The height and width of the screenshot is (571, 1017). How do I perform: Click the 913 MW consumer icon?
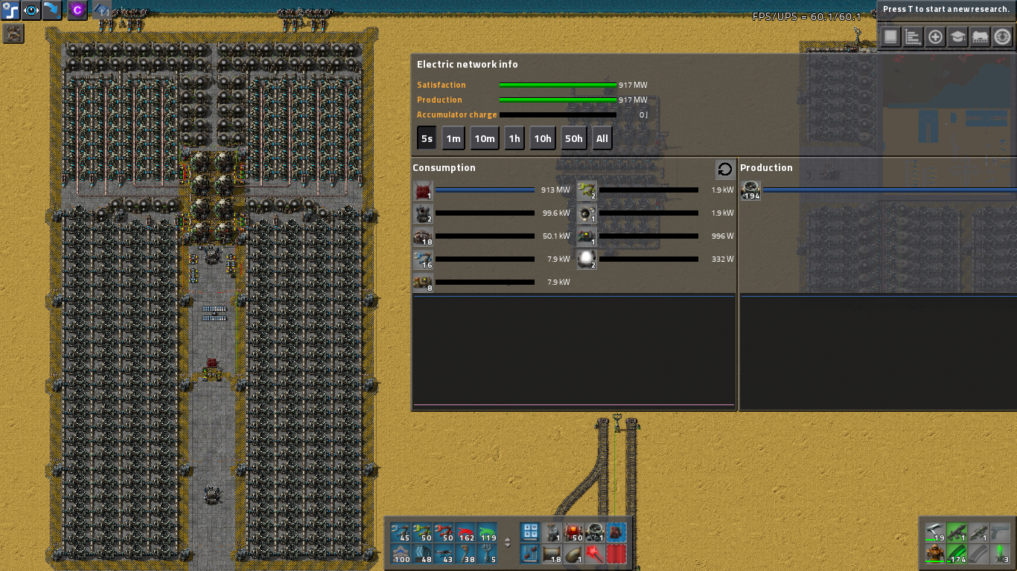(x=423, y=190)
